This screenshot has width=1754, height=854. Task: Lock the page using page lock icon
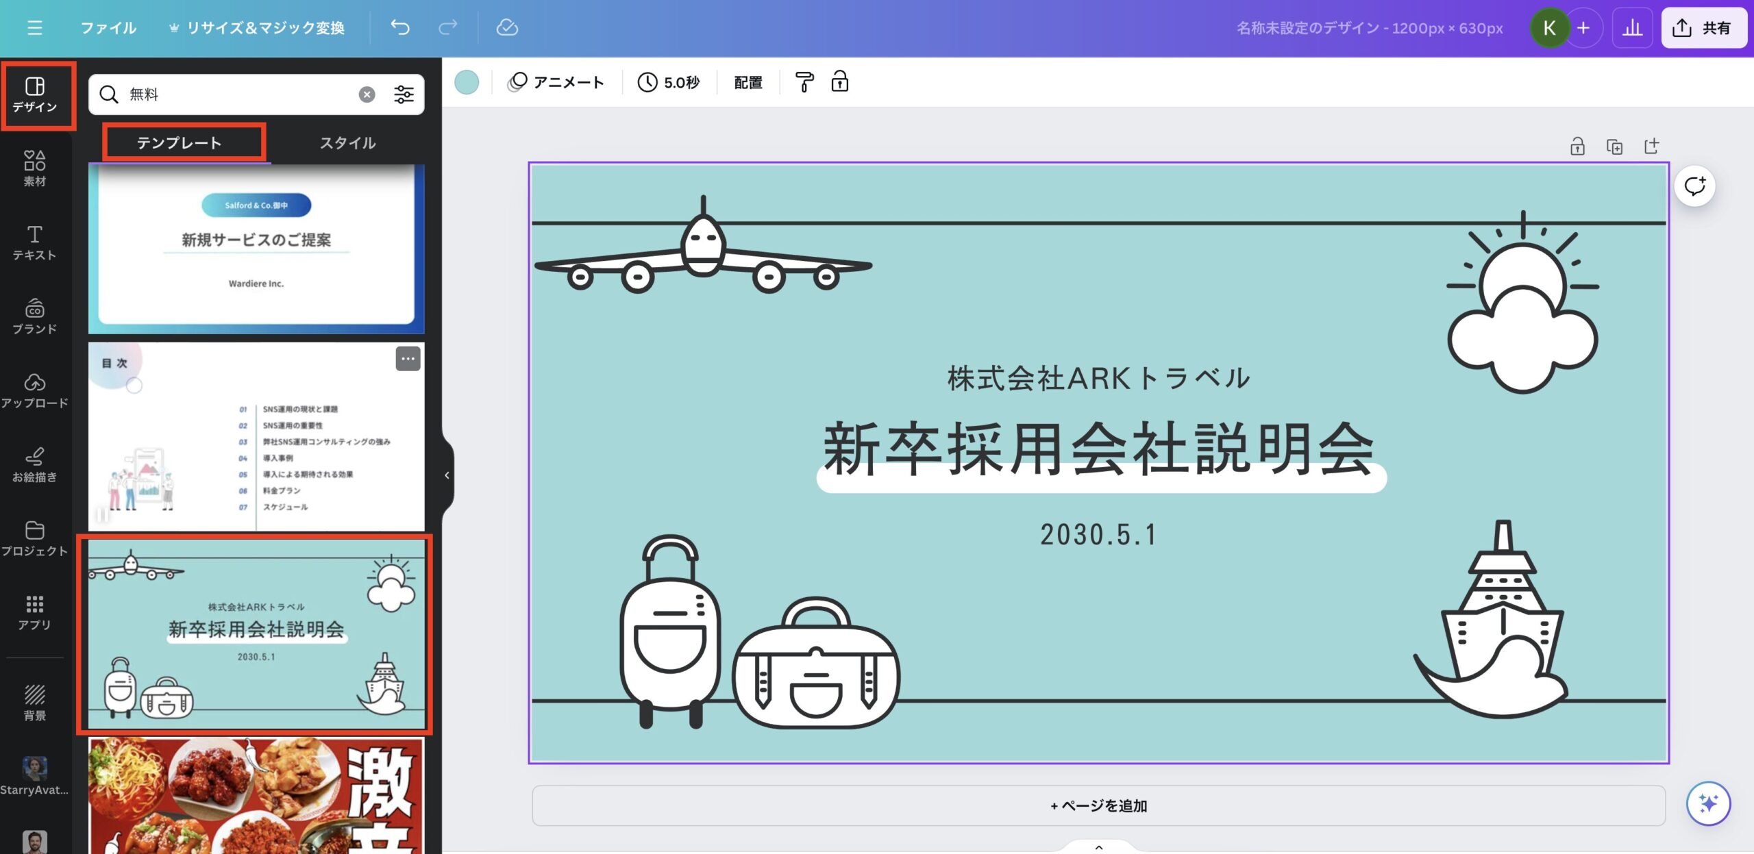point(1577,147)
